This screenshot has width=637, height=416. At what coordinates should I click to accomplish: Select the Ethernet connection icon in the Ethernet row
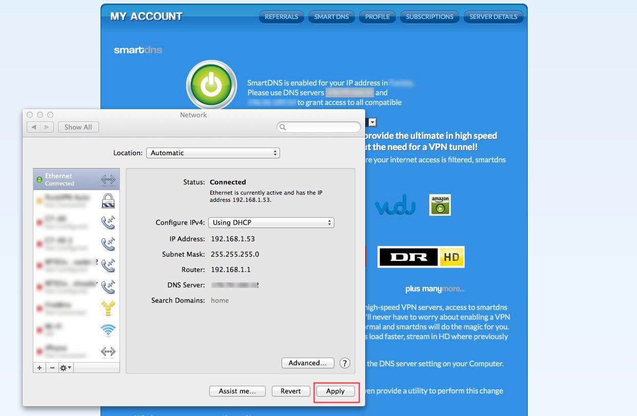coord(108,179)
